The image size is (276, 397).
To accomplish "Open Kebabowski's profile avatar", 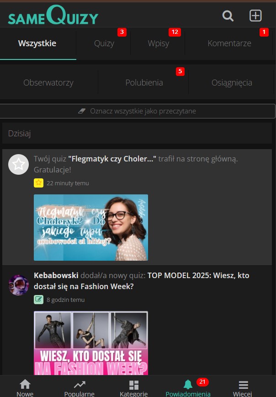I will (19, 285).
